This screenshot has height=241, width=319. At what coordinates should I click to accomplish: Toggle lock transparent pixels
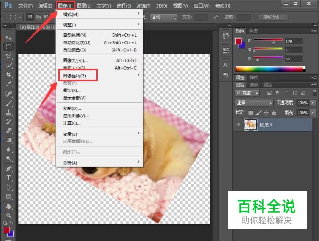251,113
